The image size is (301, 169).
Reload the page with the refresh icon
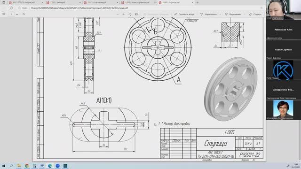(x=11, y=8)
